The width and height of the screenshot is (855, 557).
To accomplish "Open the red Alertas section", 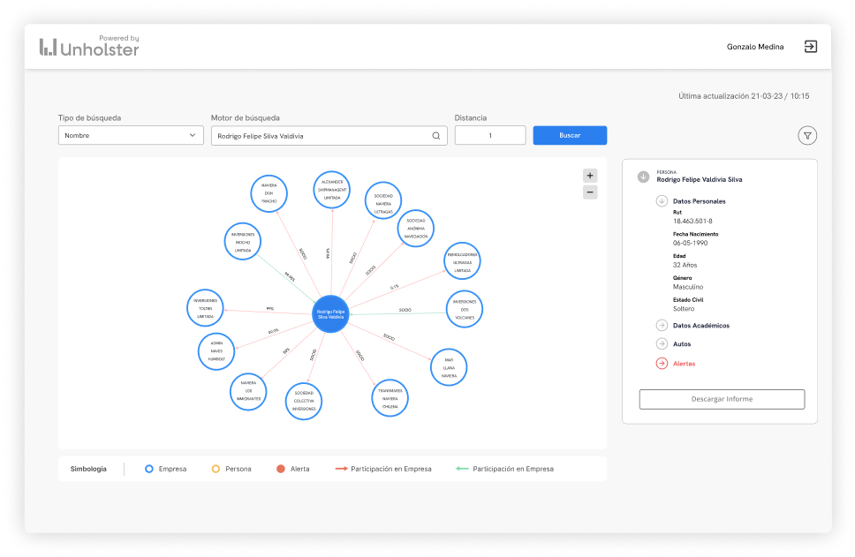I will [x=662, y=364].
